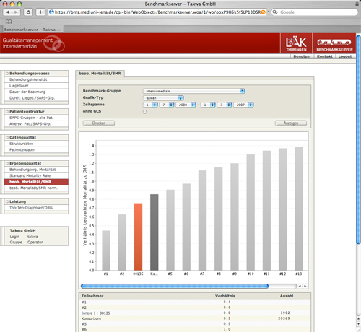The width and height of the screenshot is (361, 332).
Task: Open the Kontakt link
Action: coord(324,56)
